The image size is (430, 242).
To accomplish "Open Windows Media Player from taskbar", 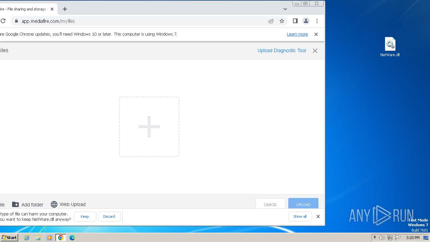I will pyautogui.click(x=49, y=238).
